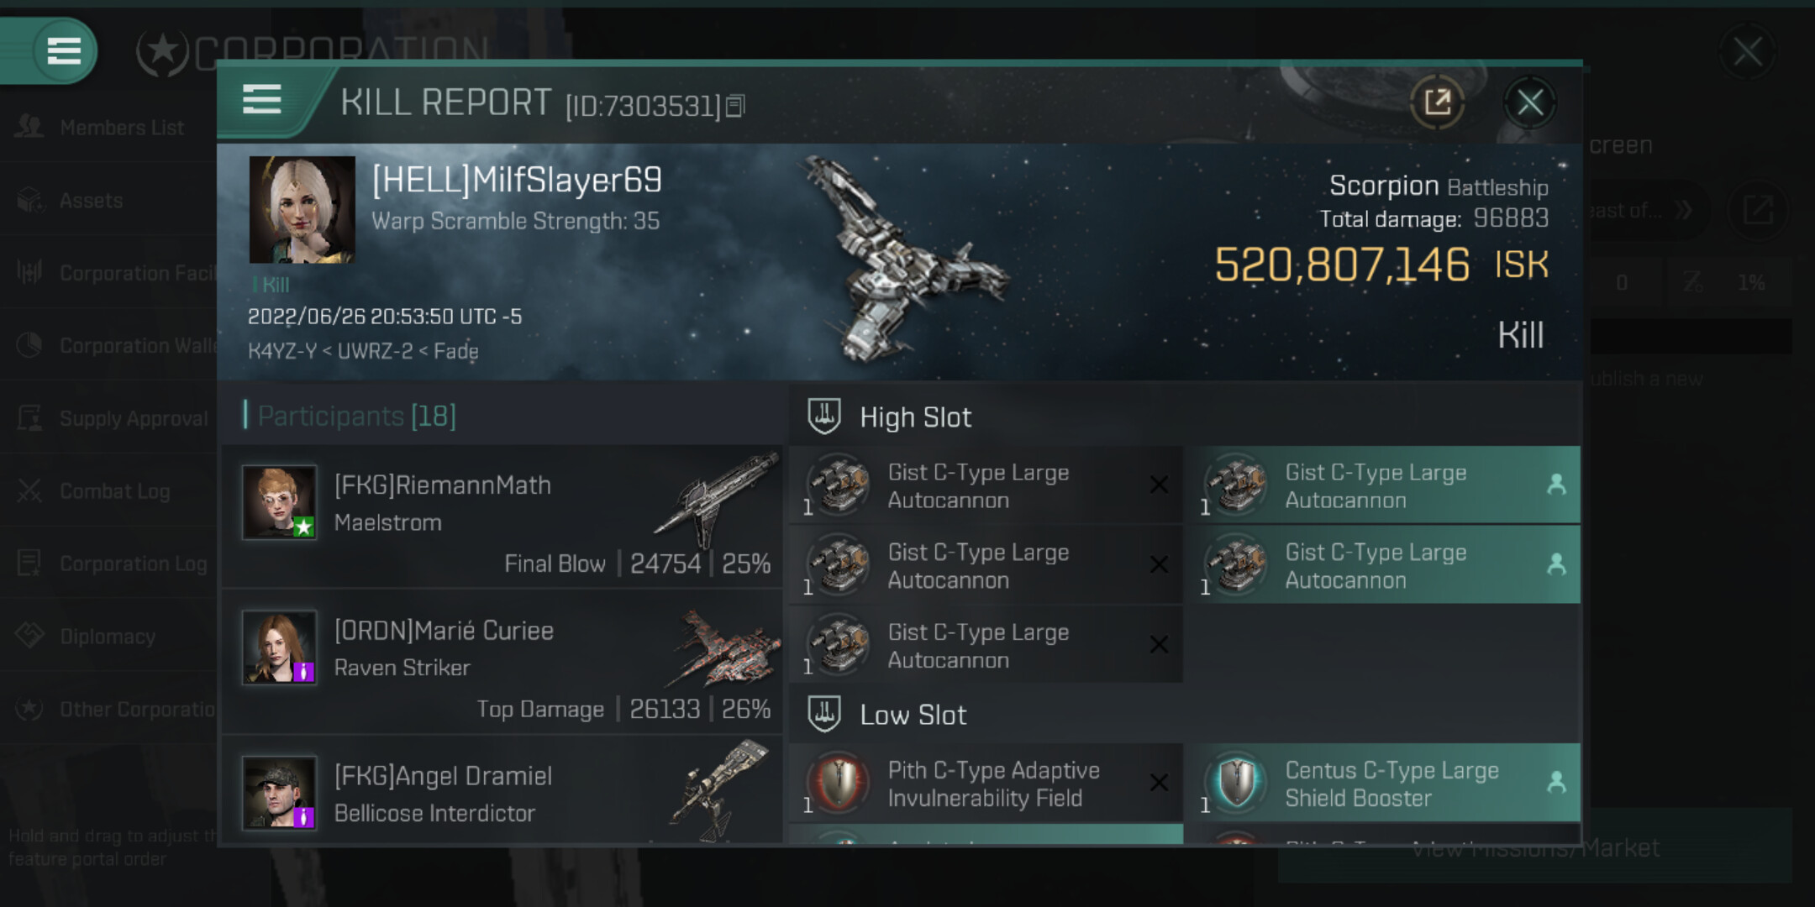Open the main menu hamburger button
This screenshot has height=907, width=1815.
(x=64, y=51)
